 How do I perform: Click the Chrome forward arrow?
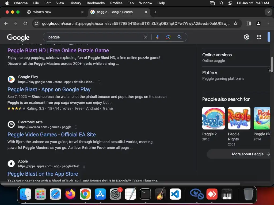click(x=16, y=23)
